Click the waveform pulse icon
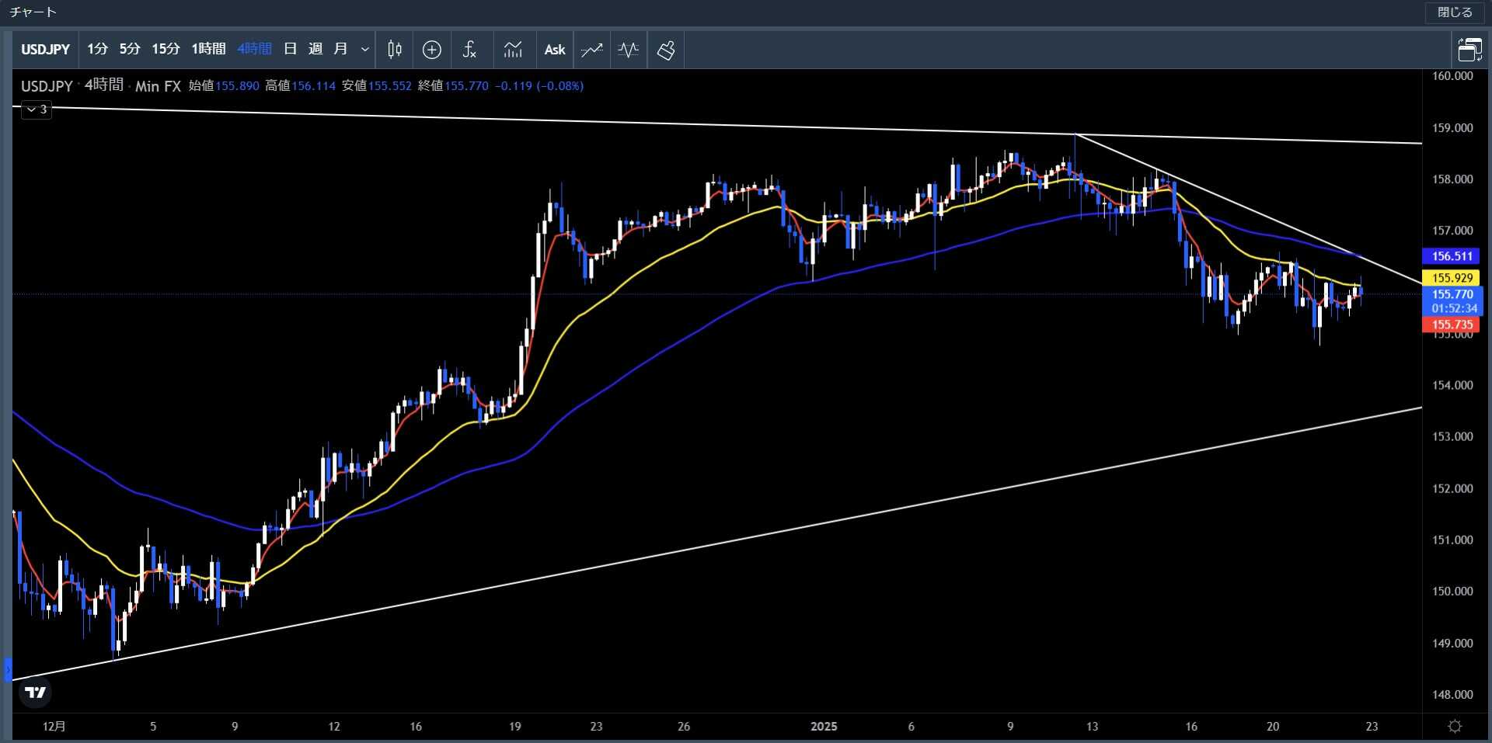1492x743 pixels. click(x=629, y=50)
